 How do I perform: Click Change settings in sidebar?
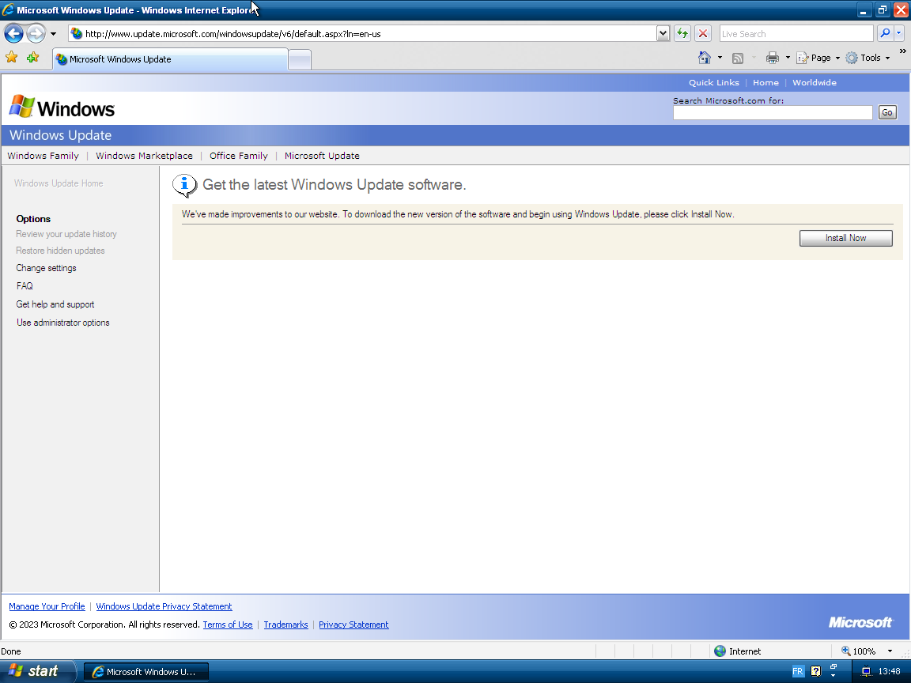click(47, 268)
